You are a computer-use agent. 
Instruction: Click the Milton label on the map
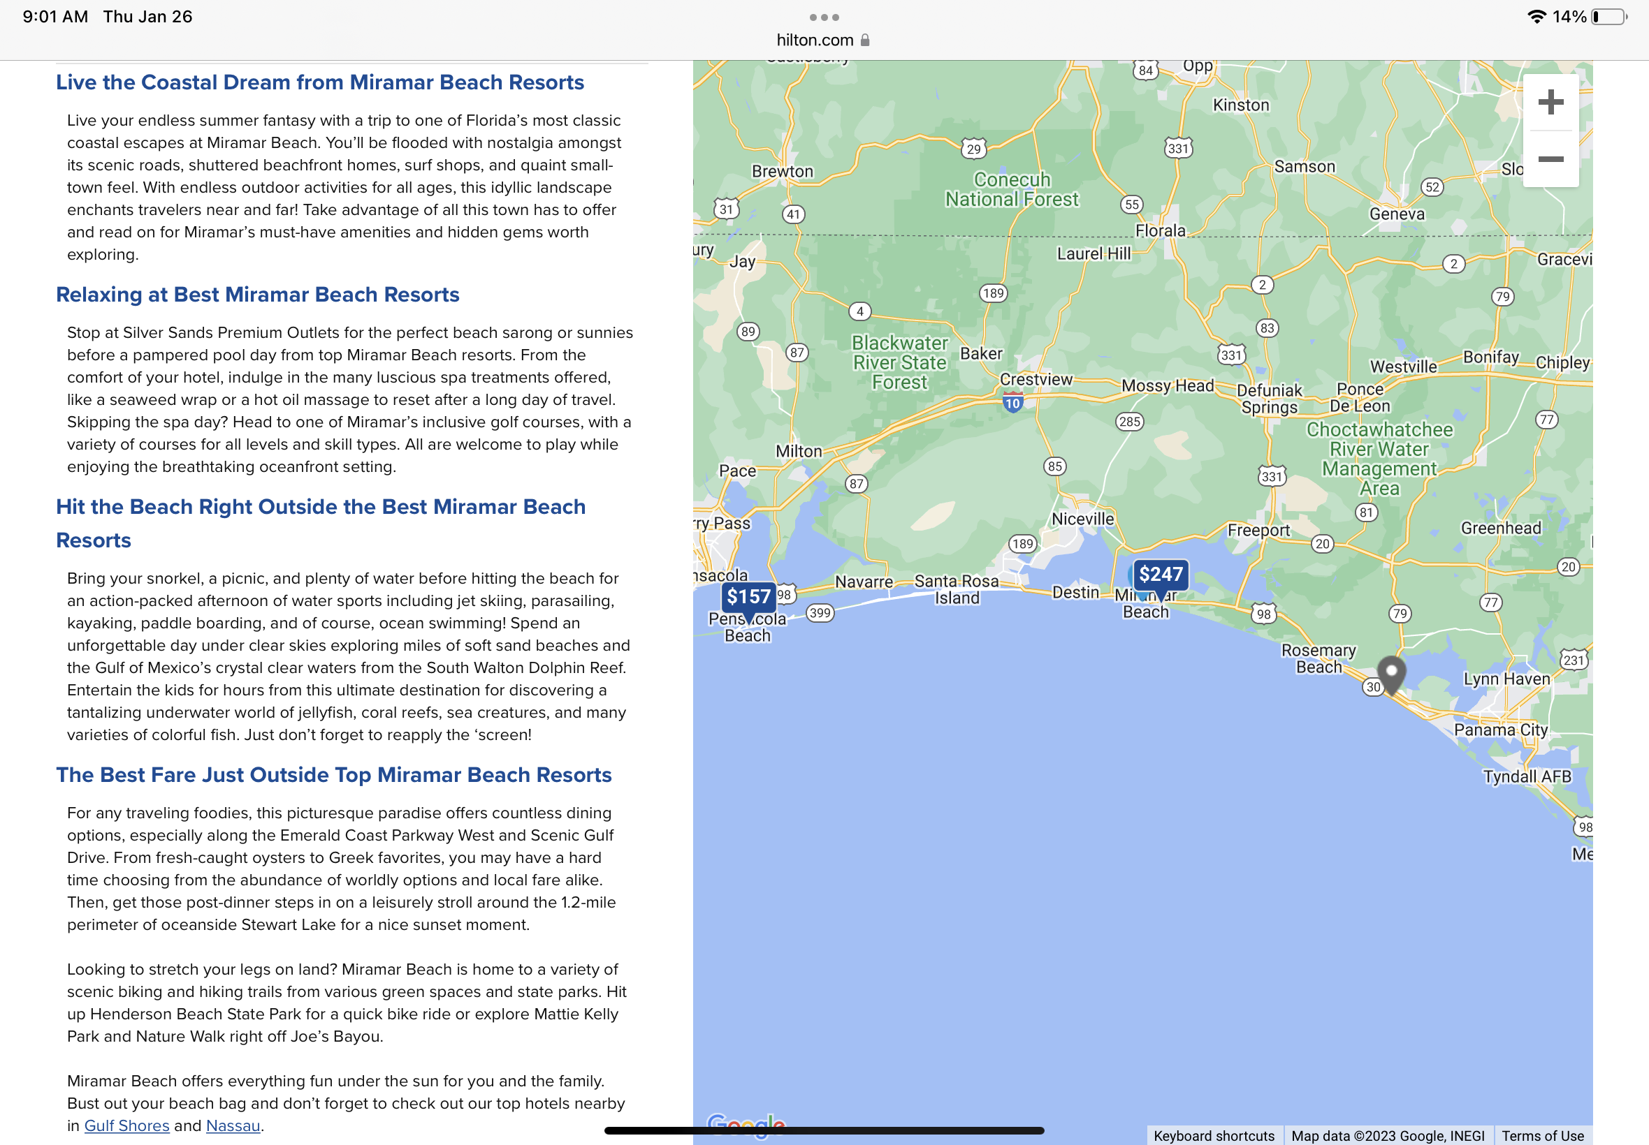click(x=798, y=451)
